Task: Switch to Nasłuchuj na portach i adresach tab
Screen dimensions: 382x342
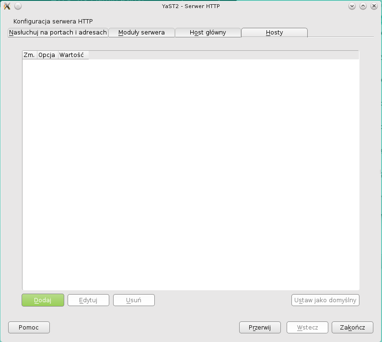Action: 58,33
